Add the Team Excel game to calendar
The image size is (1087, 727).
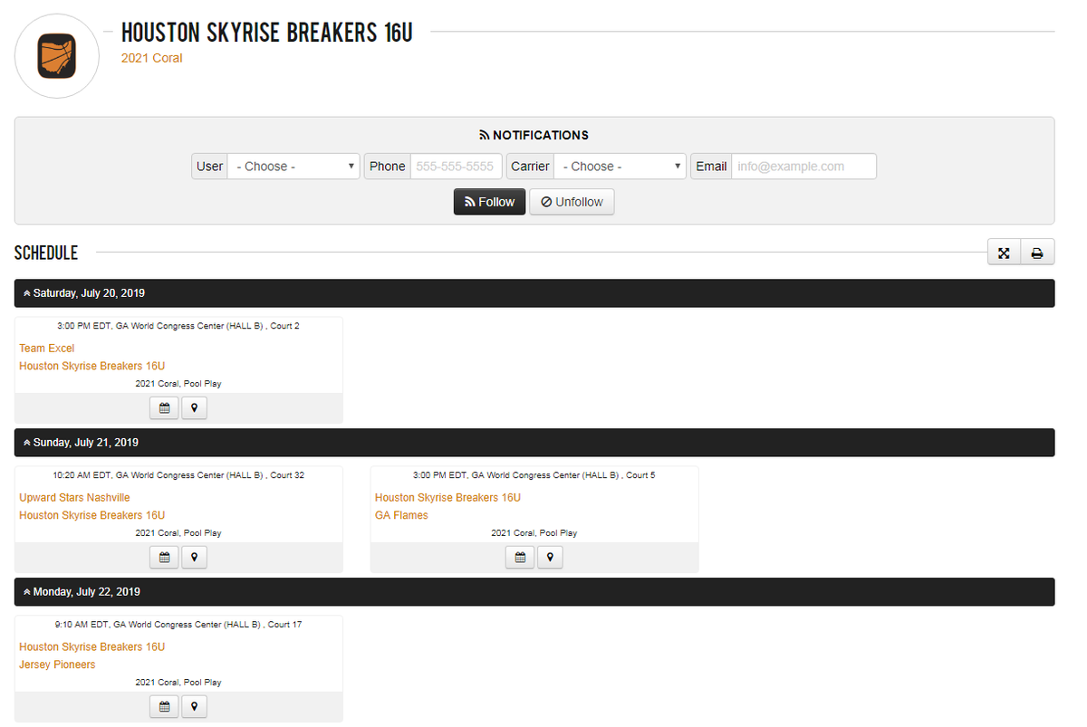[164, 408]
